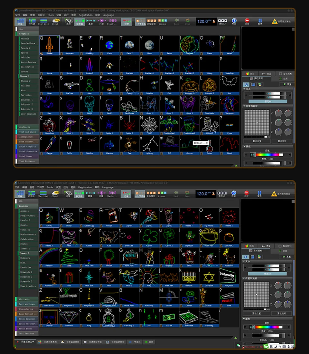Toggle the blue square mode button in top window panel
Image resolution: width=309 pixels, height=354 pixels.
[x=253, y=85]
